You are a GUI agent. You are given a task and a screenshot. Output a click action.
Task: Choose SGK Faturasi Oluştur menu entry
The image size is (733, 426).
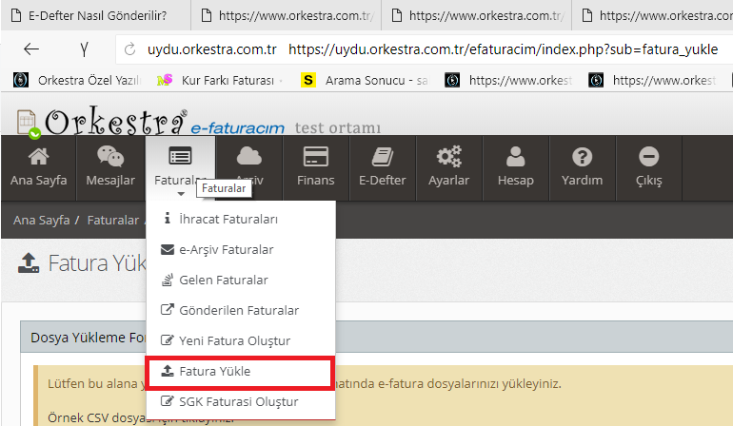point(241,401)
